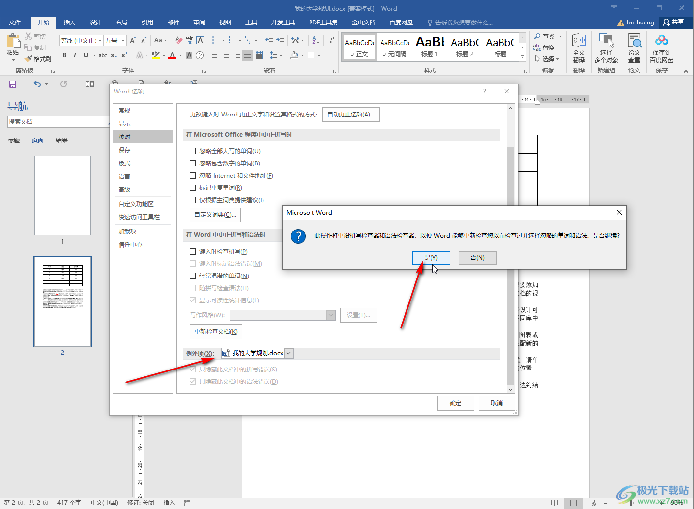Click the scroll-down arrow in Word Options
This screenshot has height=509, width=694.
511,390
